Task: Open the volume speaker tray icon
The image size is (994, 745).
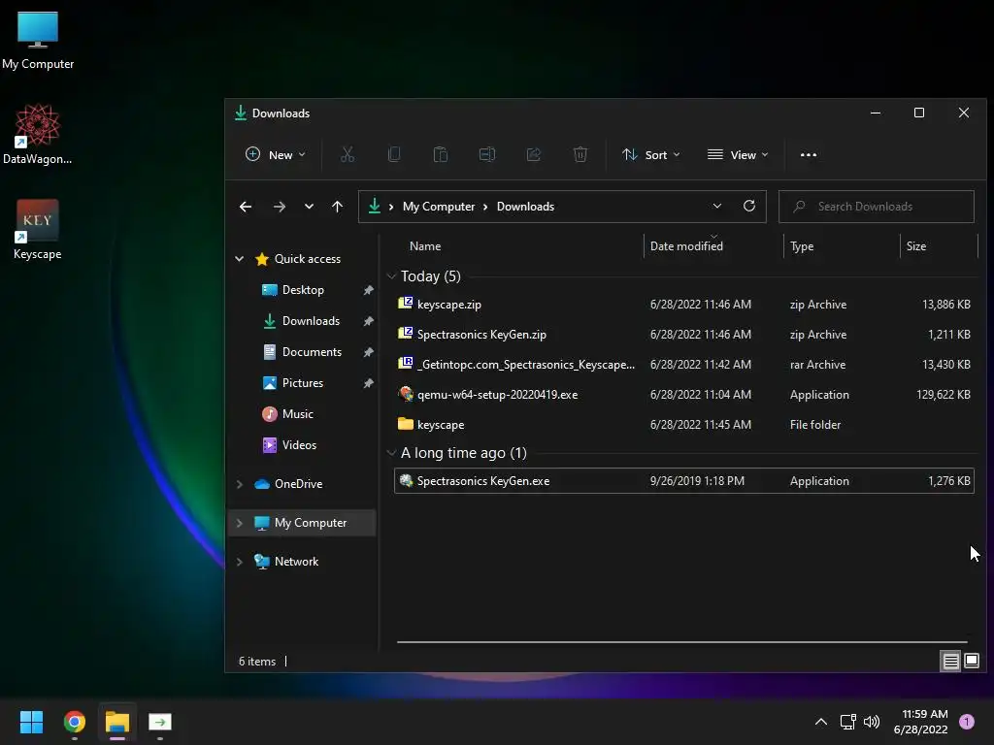Action: pos(872,722)
